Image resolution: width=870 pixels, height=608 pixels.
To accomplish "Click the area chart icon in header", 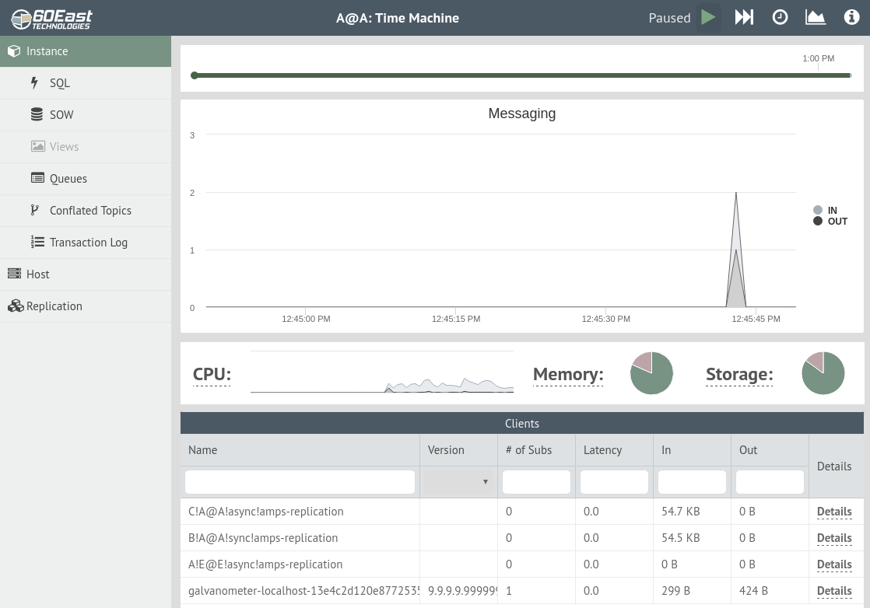I will coord(816,17).
